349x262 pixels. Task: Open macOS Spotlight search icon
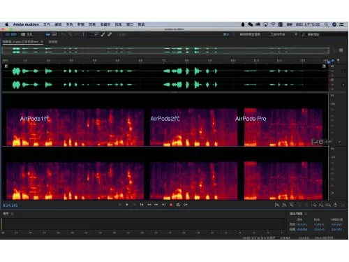tap(326, 24)
